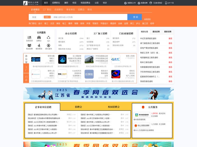Image resolution: width=197 pixels, height=147 pixels.
Task: Select the 办公室 vertical tab
Action: (x=26, y=59)
